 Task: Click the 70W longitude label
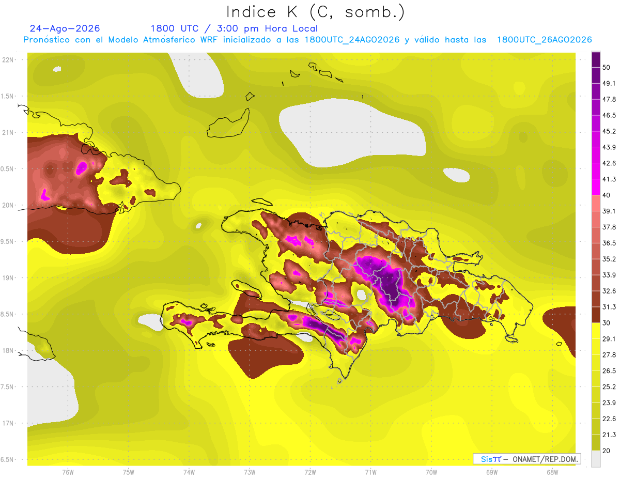431,472
